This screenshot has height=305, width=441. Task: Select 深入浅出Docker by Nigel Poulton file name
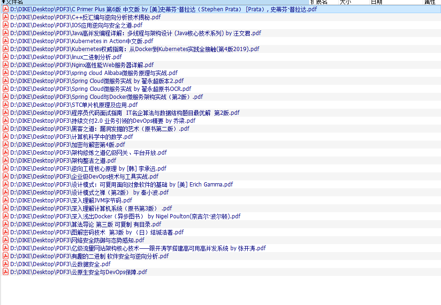[x=125, y=216]
